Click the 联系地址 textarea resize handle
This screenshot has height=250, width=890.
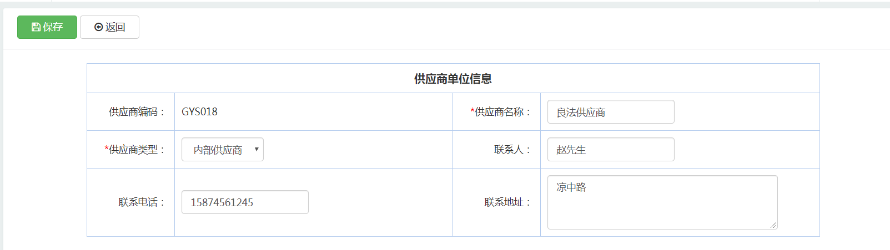point(773,225)
